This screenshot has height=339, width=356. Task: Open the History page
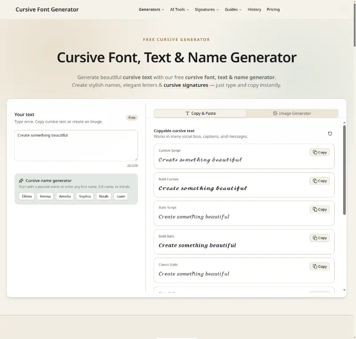coord(254,9)
